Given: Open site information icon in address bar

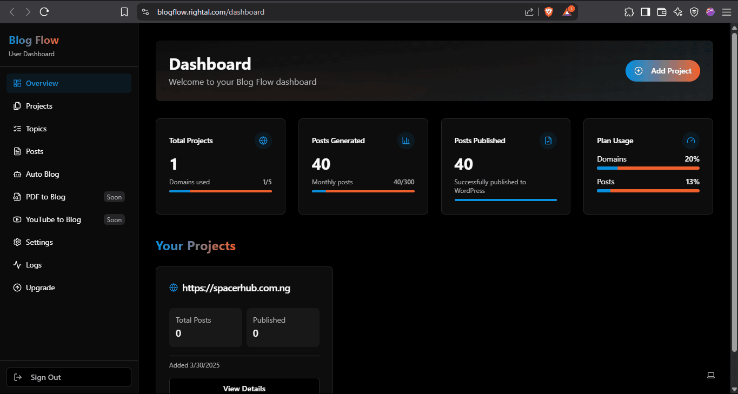Looking at the screenshot, I should click(144, 12).
